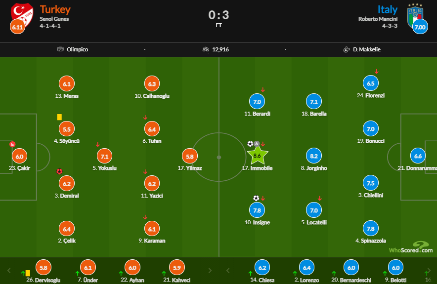Click the attendance icon beside 12,916

point(206,49)
